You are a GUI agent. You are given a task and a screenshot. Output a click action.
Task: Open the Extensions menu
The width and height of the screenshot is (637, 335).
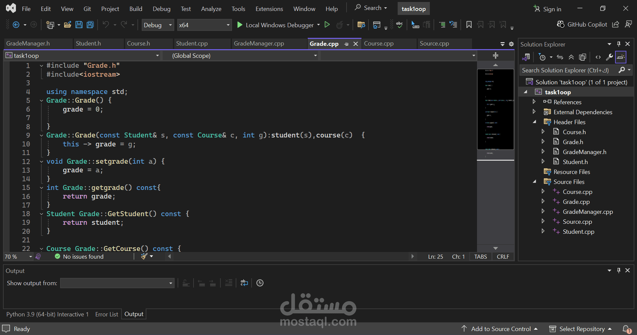[269, 9]
